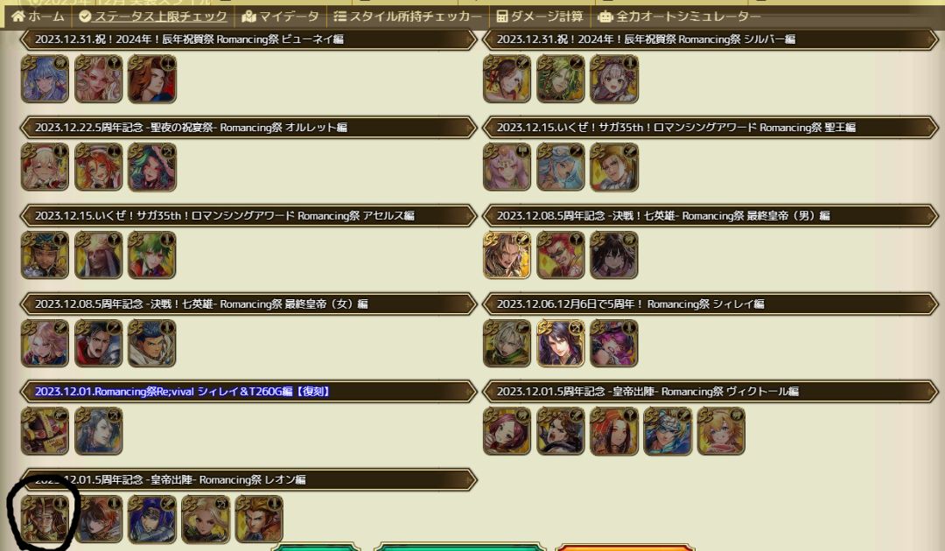
Task: Open ステータス上限チェック page
Action: 153,17
